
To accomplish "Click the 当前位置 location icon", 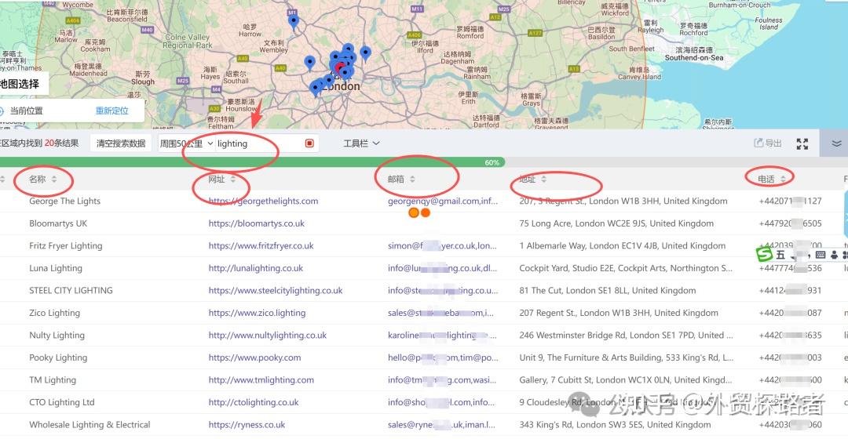I will click(x=2, y=111).
